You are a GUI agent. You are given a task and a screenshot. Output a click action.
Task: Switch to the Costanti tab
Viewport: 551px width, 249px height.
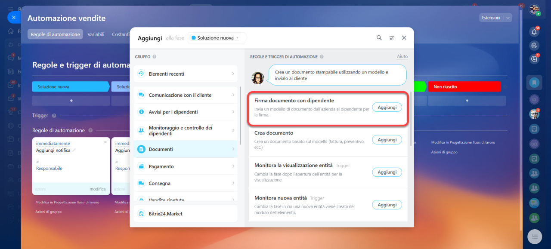pyautogui.click(x=121, y=34)
